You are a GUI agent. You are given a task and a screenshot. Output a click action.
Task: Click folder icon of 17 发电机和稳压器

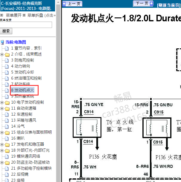click(x=7, y=144)
